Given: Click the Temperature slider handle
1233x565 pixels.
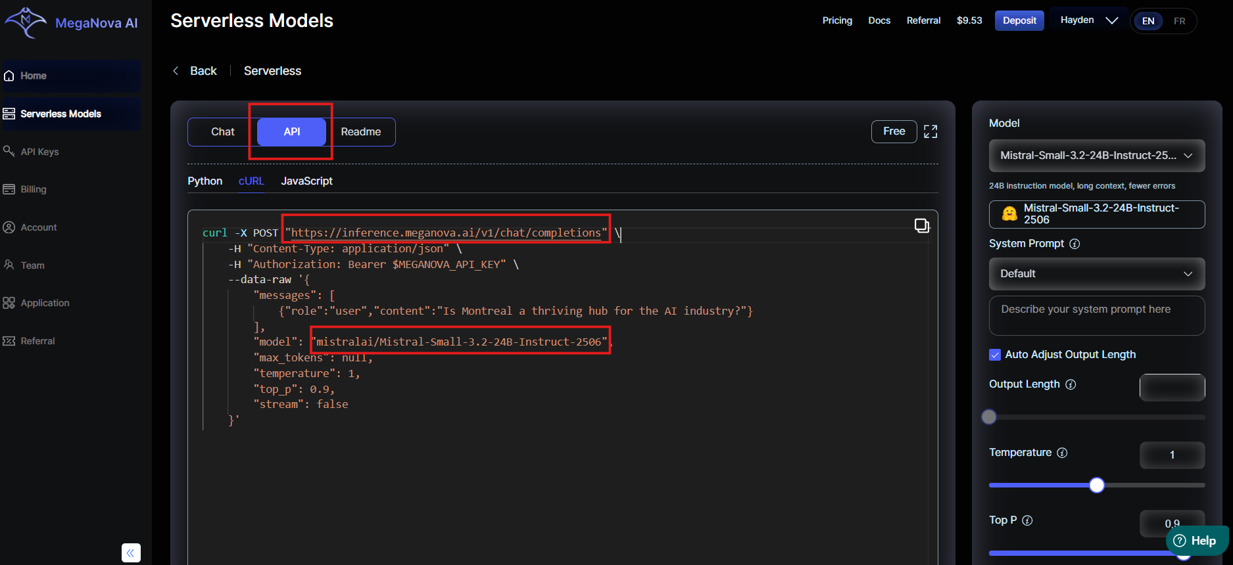Looking at the screenshot, I should tap(1096, 486).
